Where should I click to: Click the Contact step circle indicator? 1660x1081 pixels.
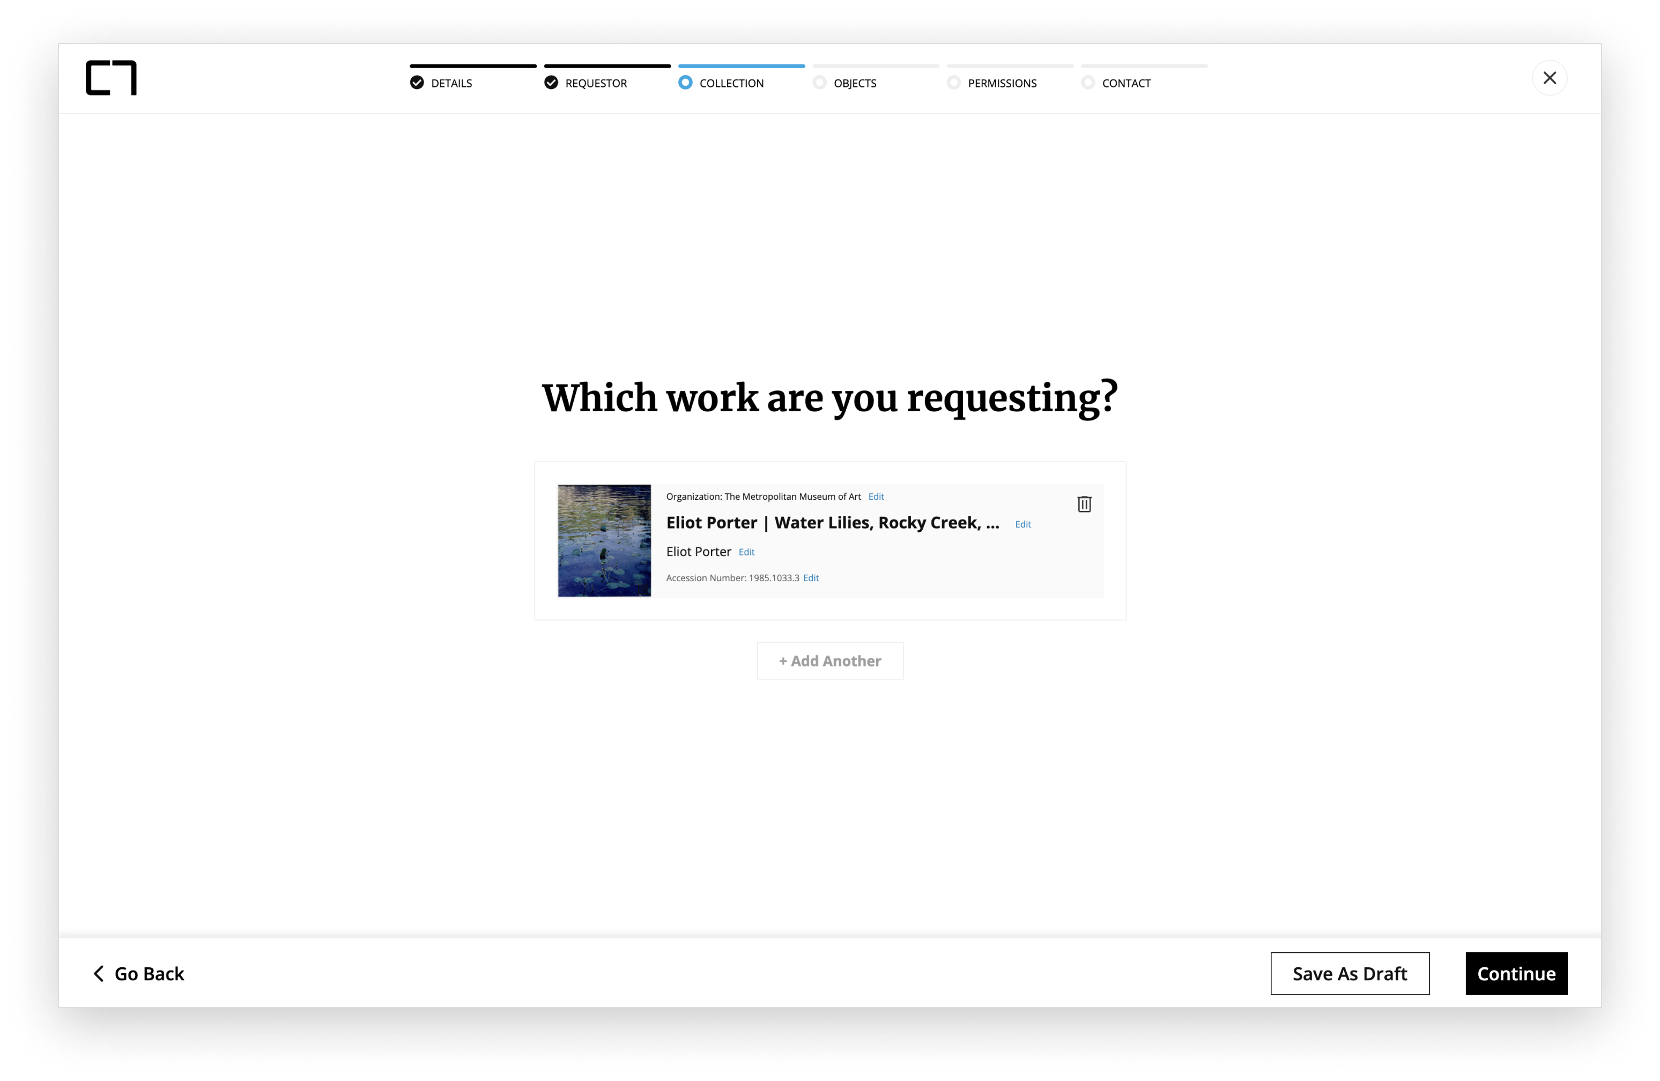click(1087, 83)
